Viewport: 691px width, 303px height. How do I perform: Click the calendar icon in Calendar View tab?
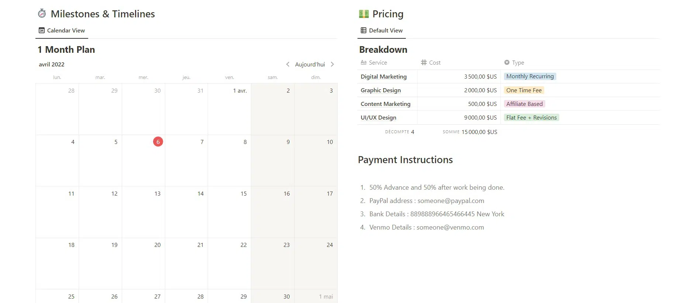tap(42, 31)
